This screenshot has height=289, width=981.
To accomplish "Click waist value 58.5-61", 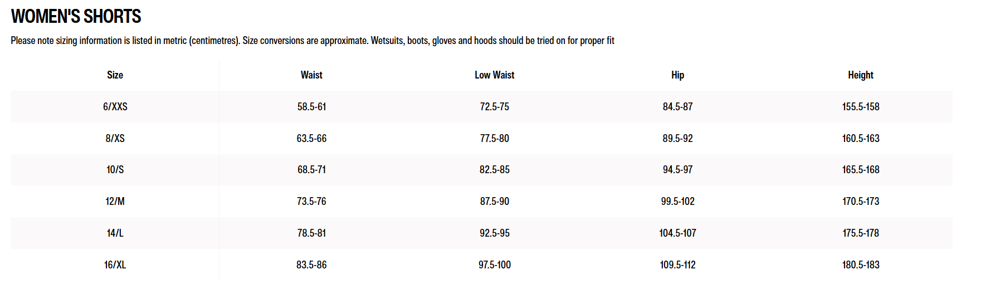I will pyautogui.click(x=311, y=106).
